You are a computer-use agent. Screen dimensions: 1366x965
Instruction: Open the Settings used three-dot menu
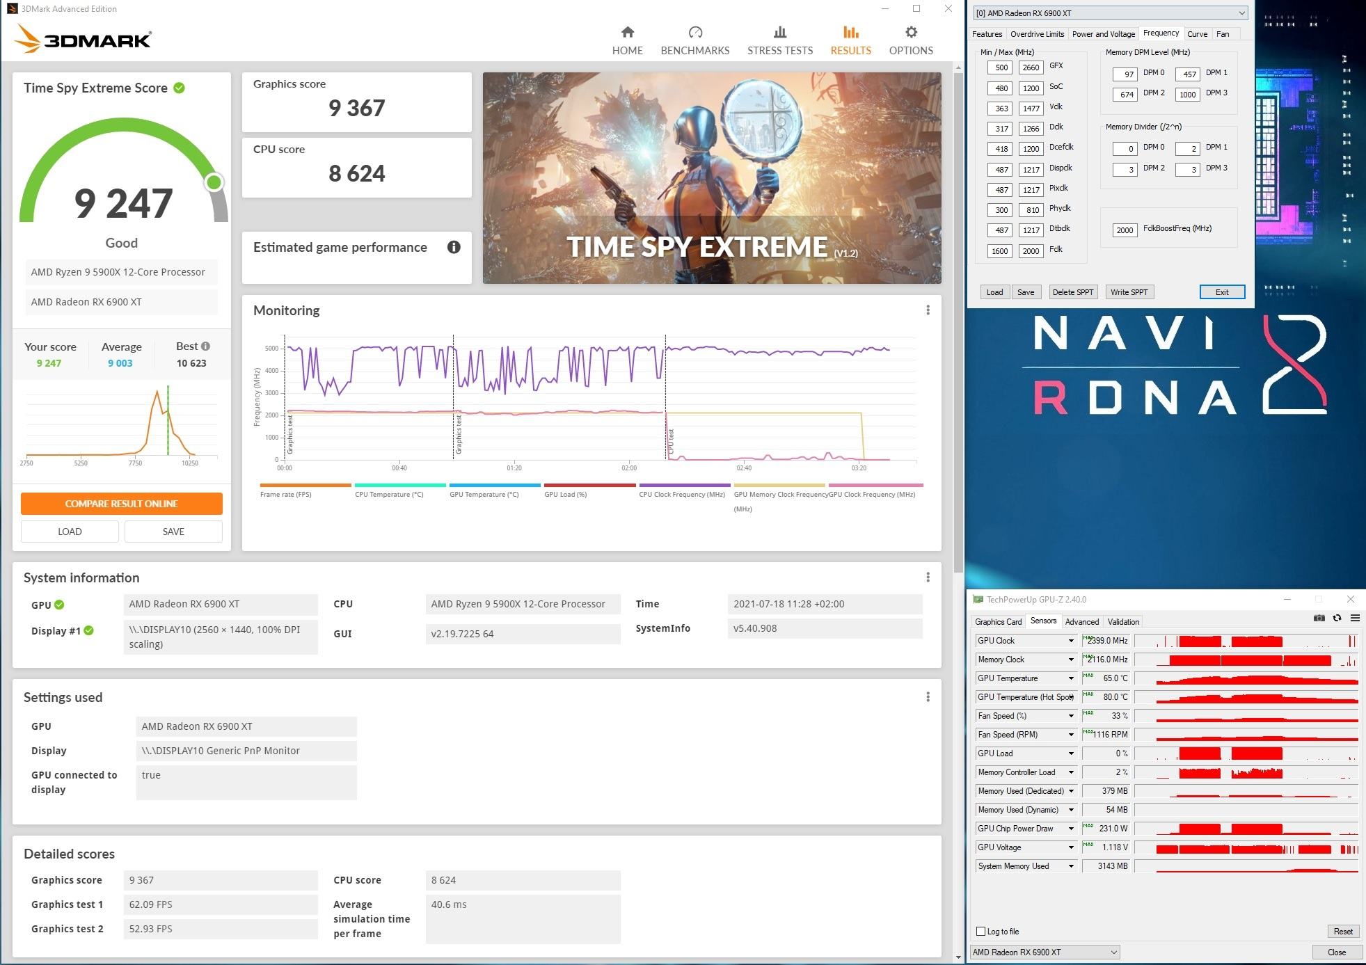(928, 697)
